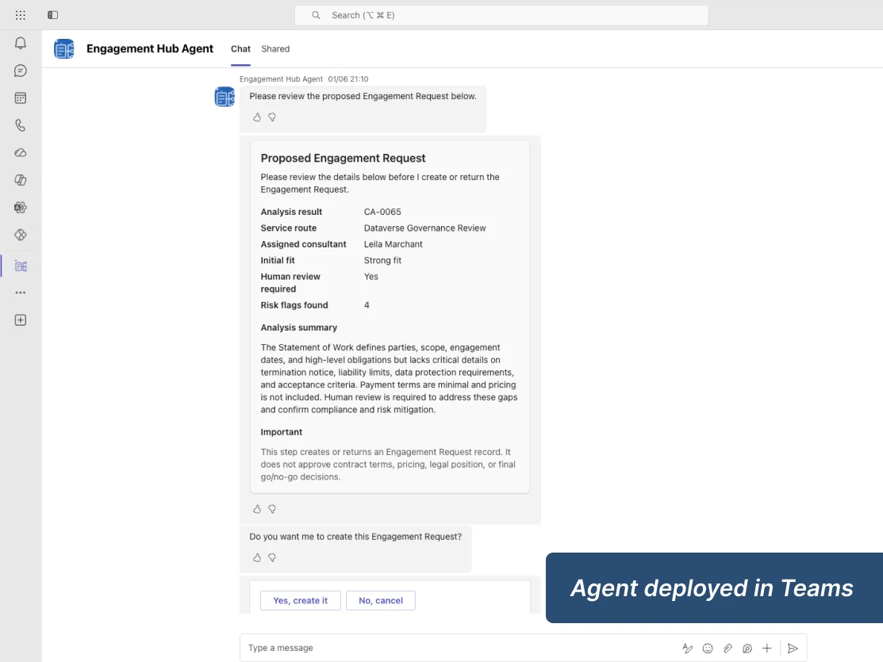Screen dimensions: 883x662
Task: Click the message timestamp '01/06 21:10'
Action: [x=348, y=79]
